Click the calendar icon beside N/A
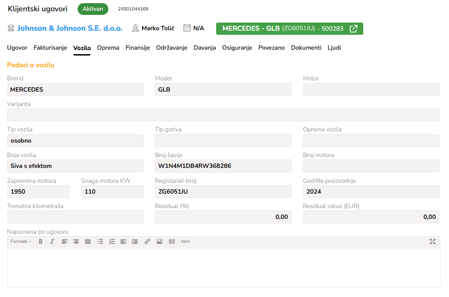 point(187,28)
